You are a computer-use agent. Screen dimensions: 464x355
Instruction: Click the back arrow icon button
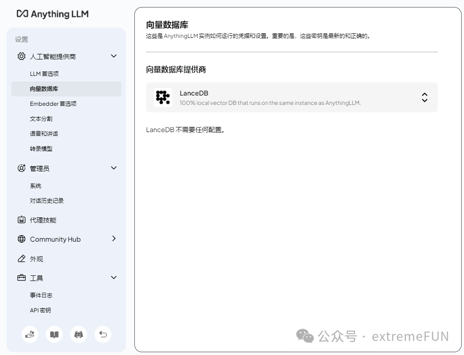103,334
